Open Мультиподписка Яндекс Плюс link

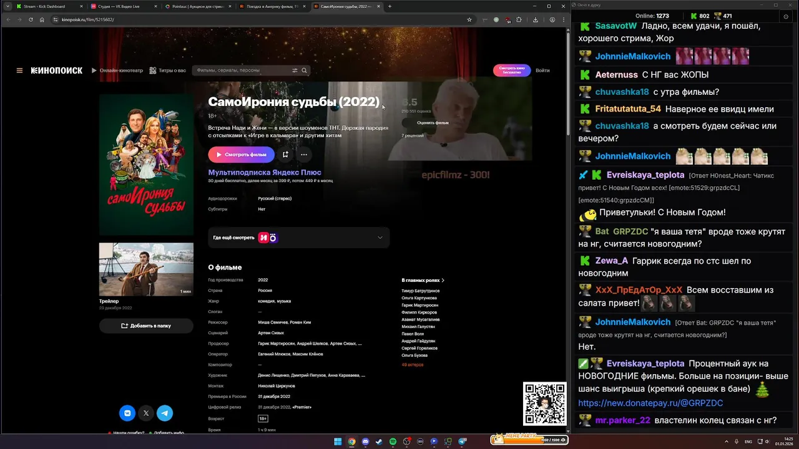pyautogui.click(x=265, y=172)
